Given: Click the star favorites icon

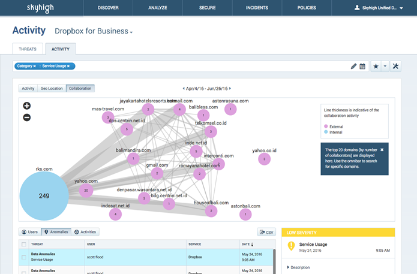Looking at the screenshot, I should click(376, 66).
